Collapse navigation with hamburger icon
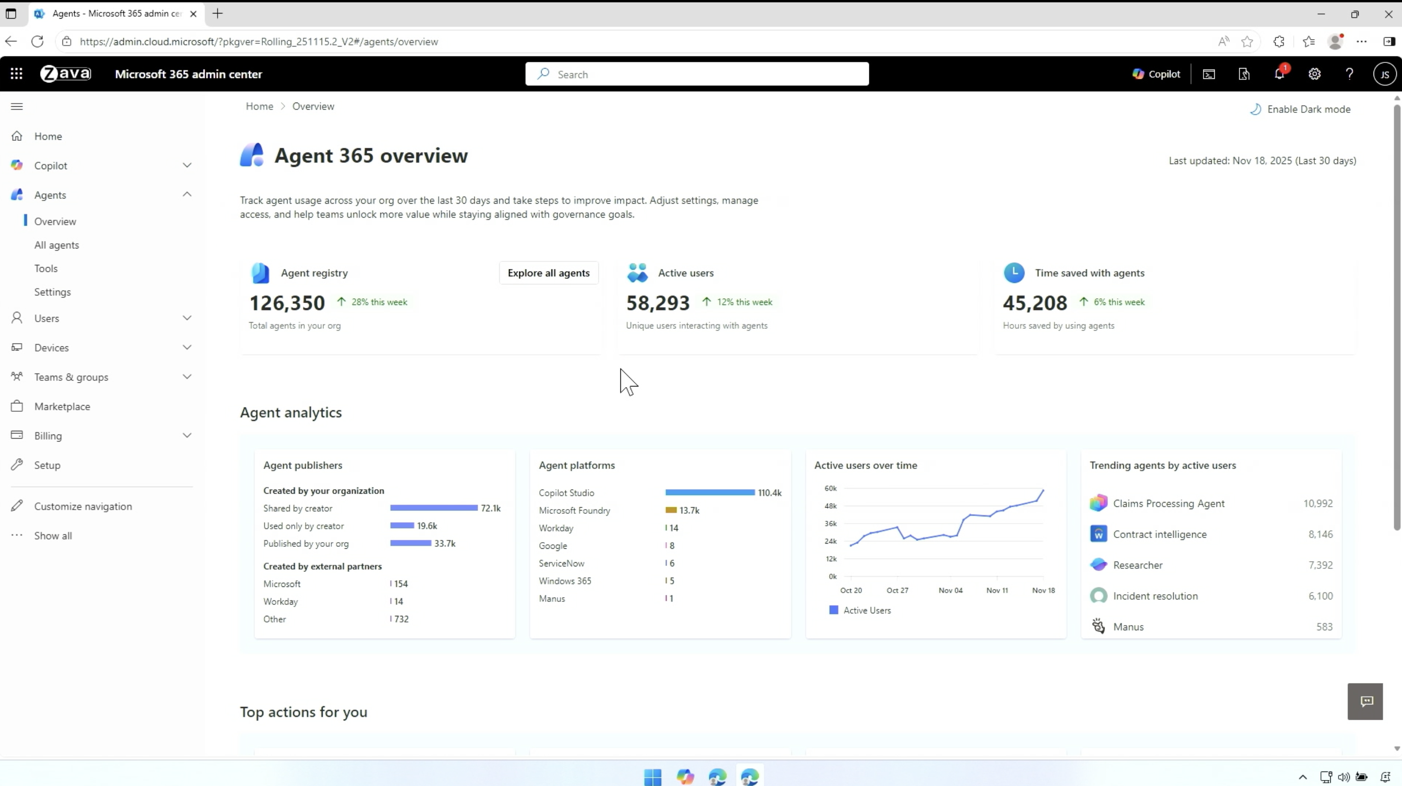The image size is (1402, 786). pos(17,106)
